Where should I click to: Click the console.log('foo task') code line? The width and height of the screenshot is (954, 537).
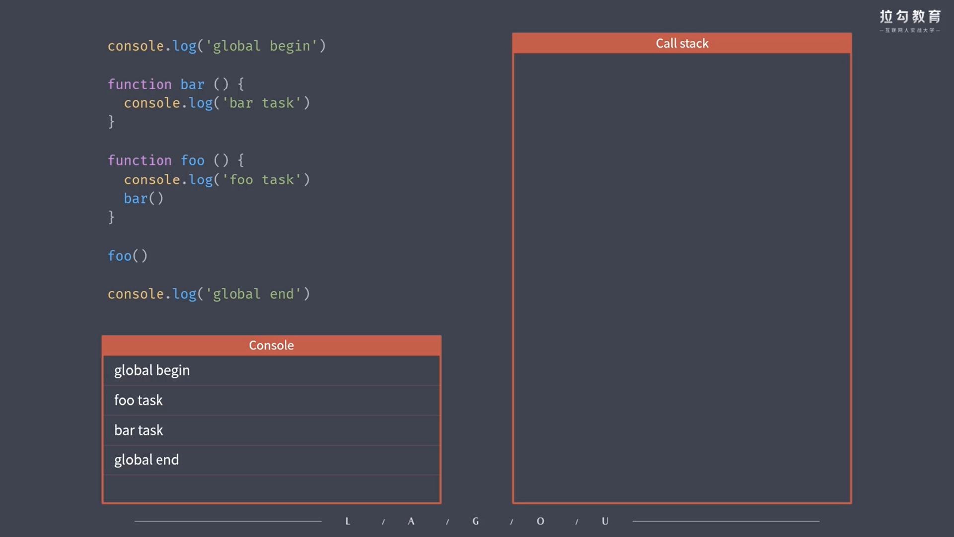[x=217, y=179]
